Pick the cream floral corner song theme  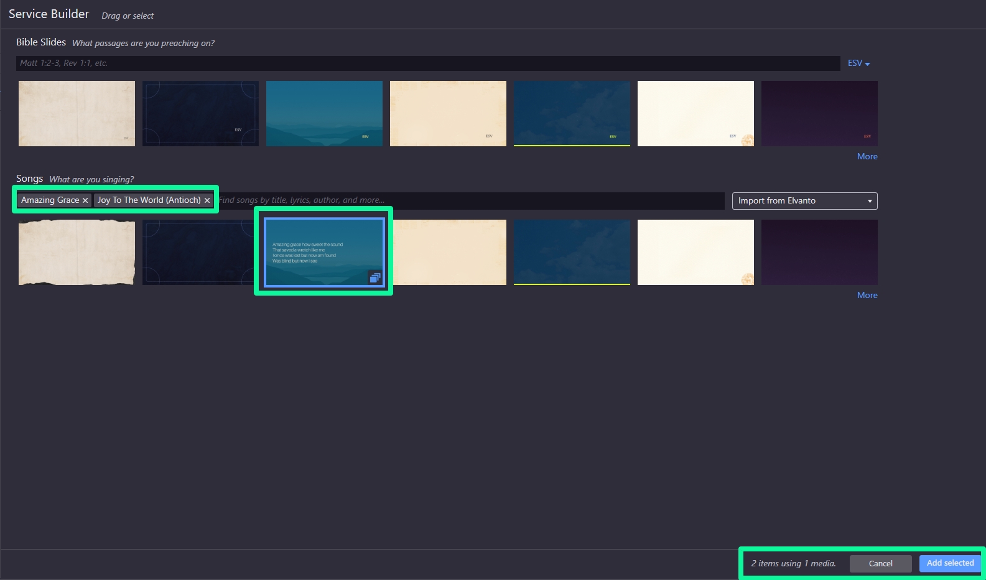tap(695, 253)
